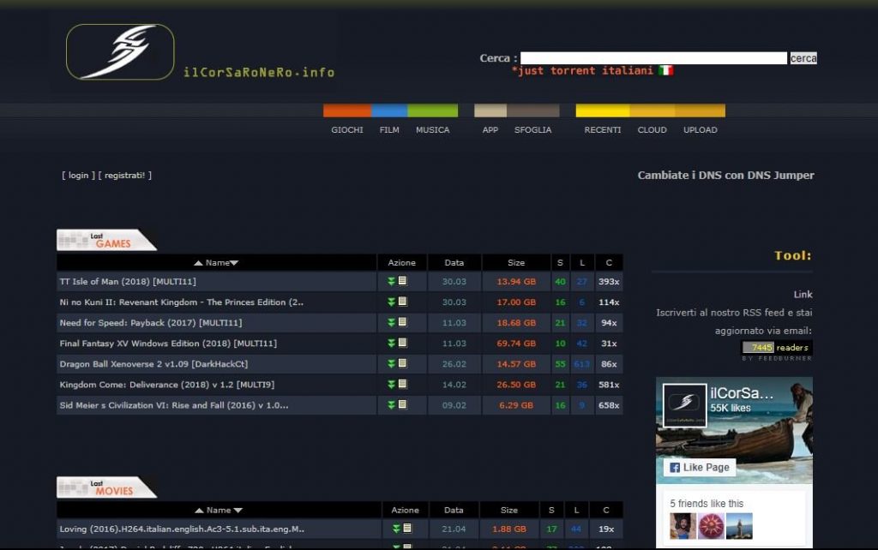Viewport: 878px width, 550px height.
Task: Open sheet icon in Civilization VI row
Action: pyautogui.click(x=402, y=404)
